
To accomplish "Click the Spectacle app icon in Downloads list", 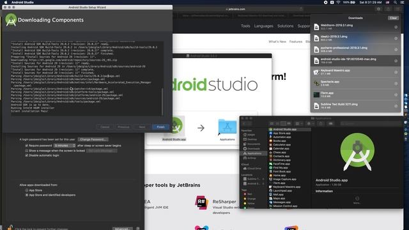I will pyautogui.click(x=316, y=84).
